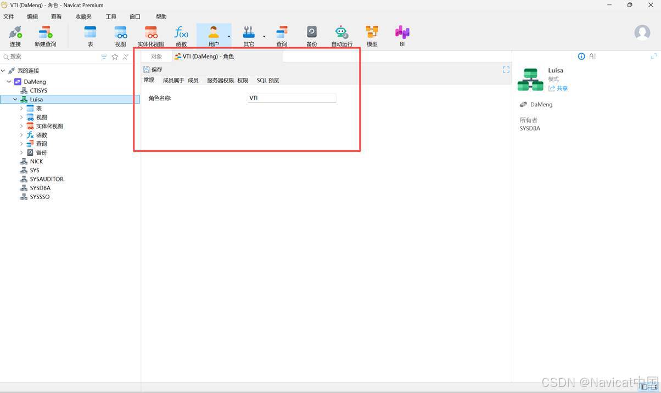The width and height of the screenshot is (661, 393).
Task: Toggle full-screen icon in role editor
Action: pos(506,70)
